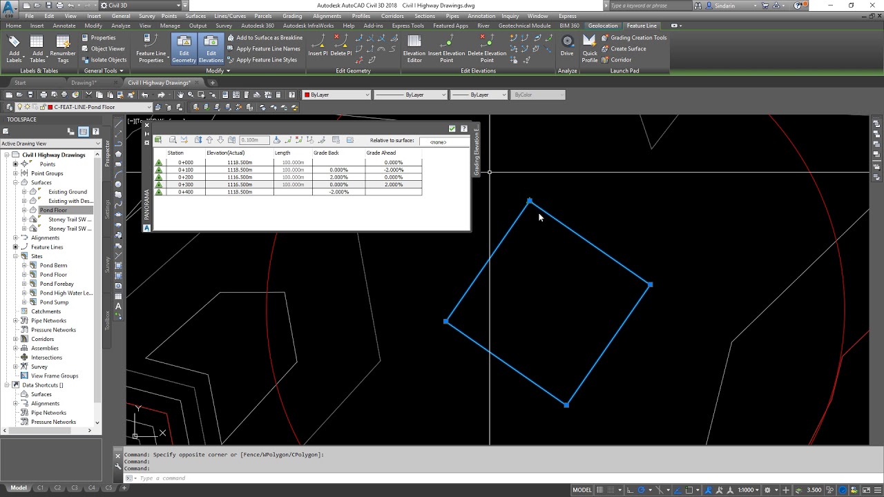The image size is (884, 497).
Task: Click Apply Feature Line Names
Action: [x=263, y=49]
